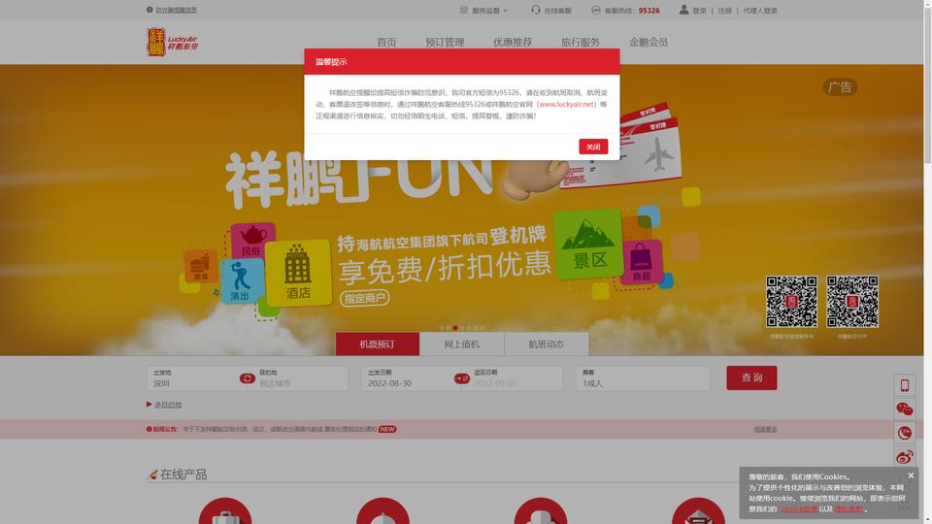
Task: Click the red 查询 search button
Action: [x=751, y=377]
